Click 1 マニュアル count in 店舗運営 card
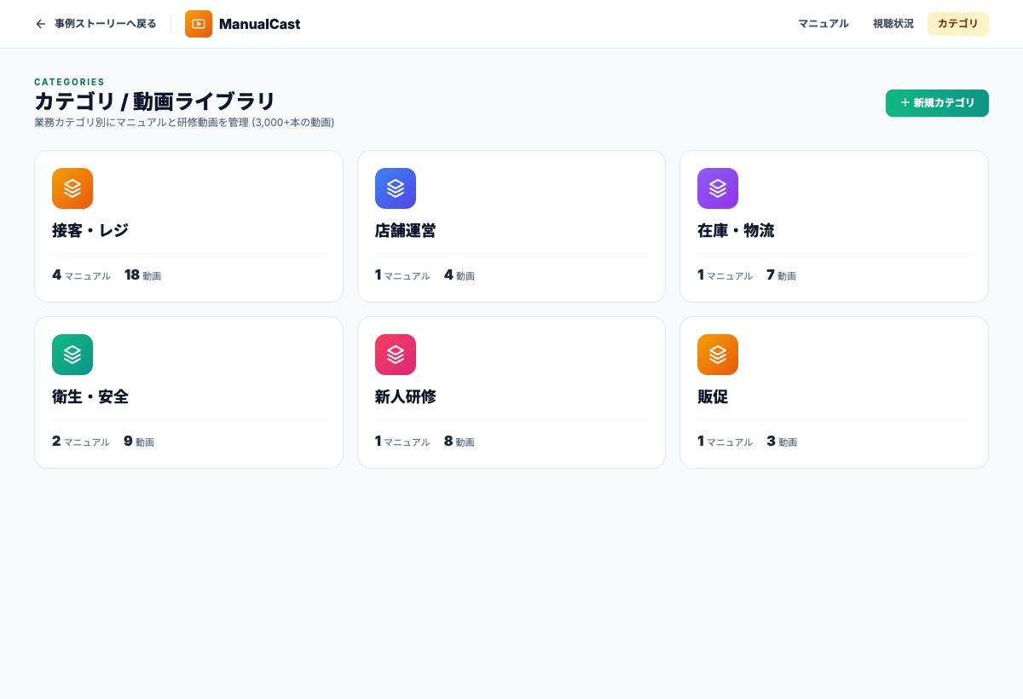Image resolution: width=1023 pixels, height=699 pixels. click(402, 275)
